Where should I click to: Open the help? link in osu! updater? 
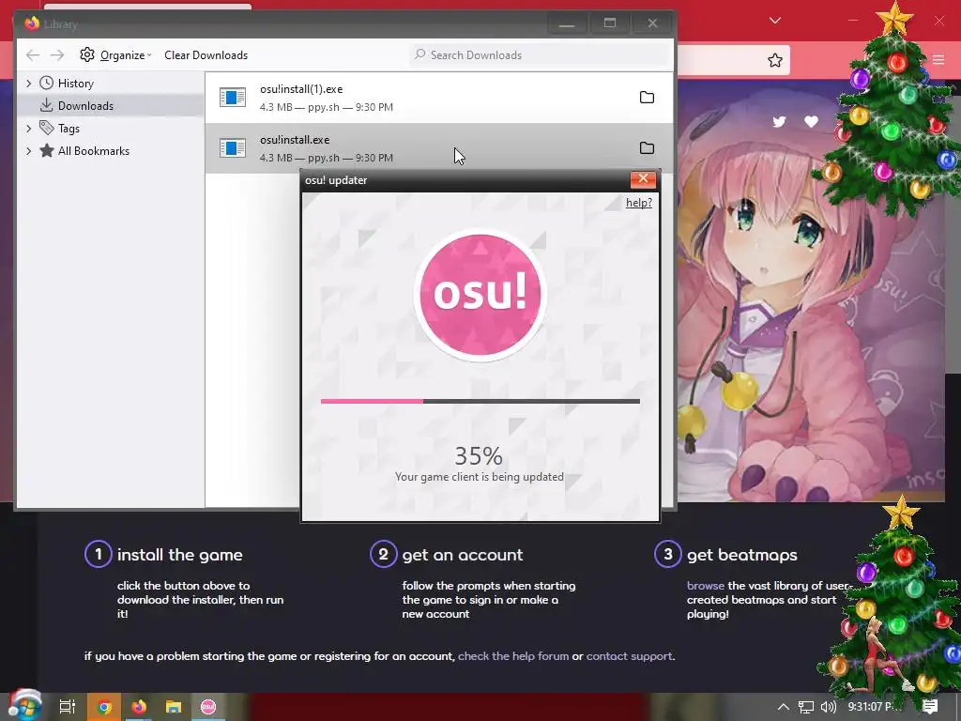pos(638,203)
